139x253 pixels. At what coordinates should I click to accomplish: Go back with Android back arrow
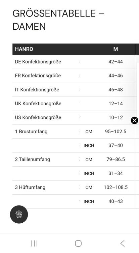[122, 243]
